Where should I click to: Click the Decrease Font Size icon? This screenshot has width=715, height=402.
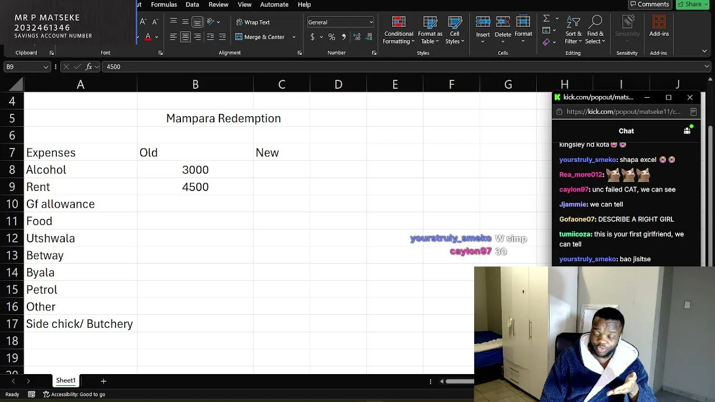coord(155,22)
